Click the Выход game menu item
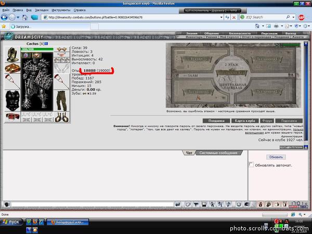This screenshot has height=234, width=312. (x=291, y=33)
